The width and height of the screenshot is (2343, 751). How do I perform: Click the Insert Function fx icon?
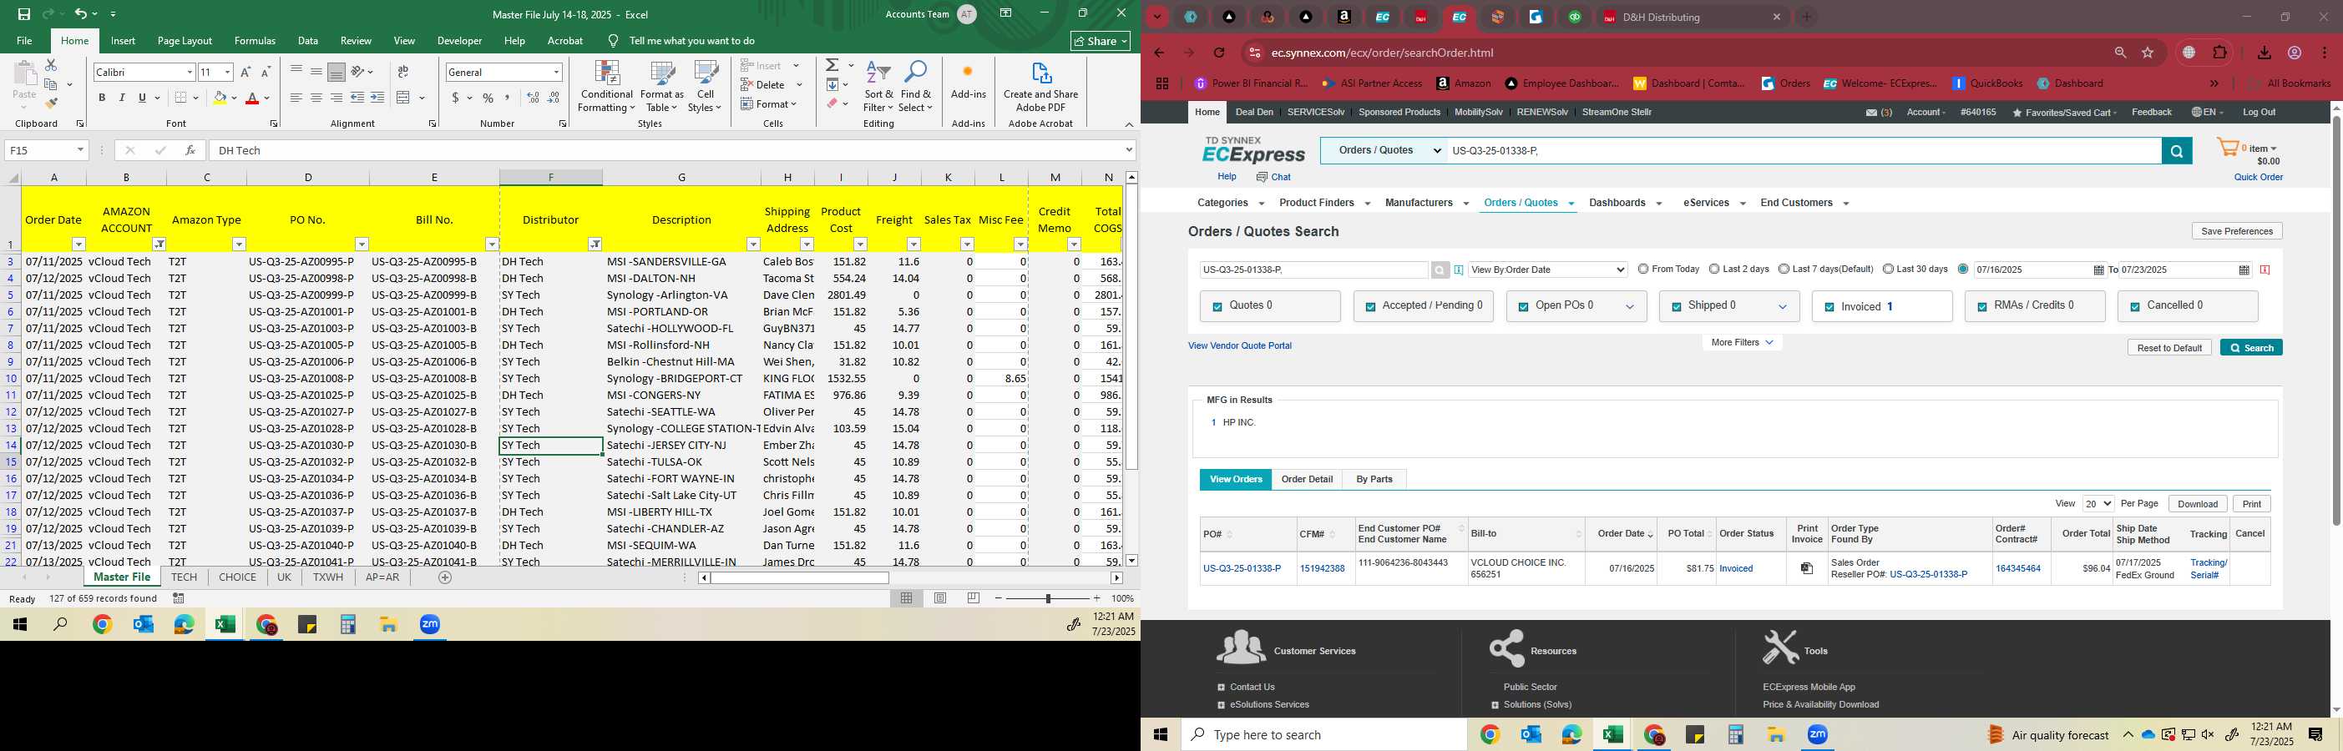[190, 150]
